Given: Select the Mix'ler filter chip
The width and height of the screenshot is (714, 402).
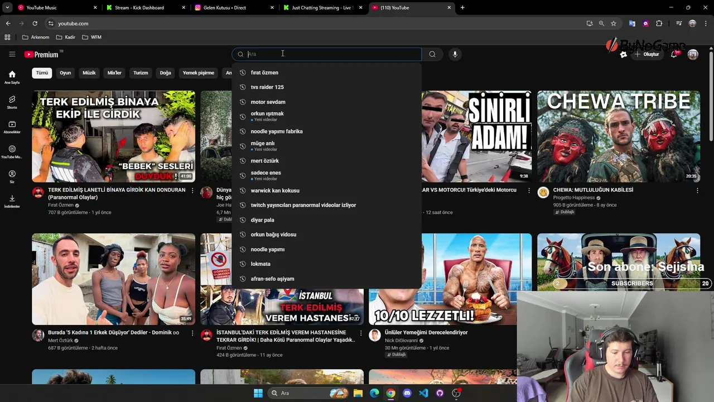Looking at the screenshot, I should pos(114,73).
